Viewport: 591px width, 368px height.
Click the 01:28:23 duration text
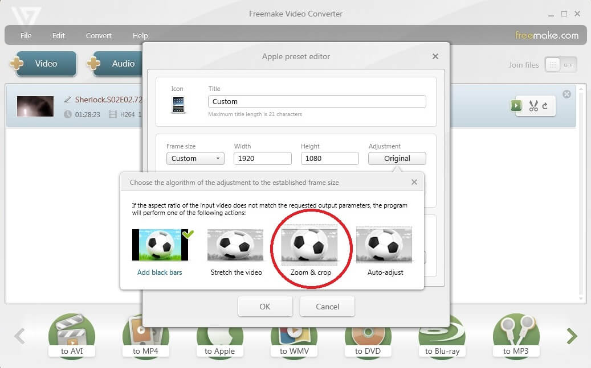(x=87, y=114)
